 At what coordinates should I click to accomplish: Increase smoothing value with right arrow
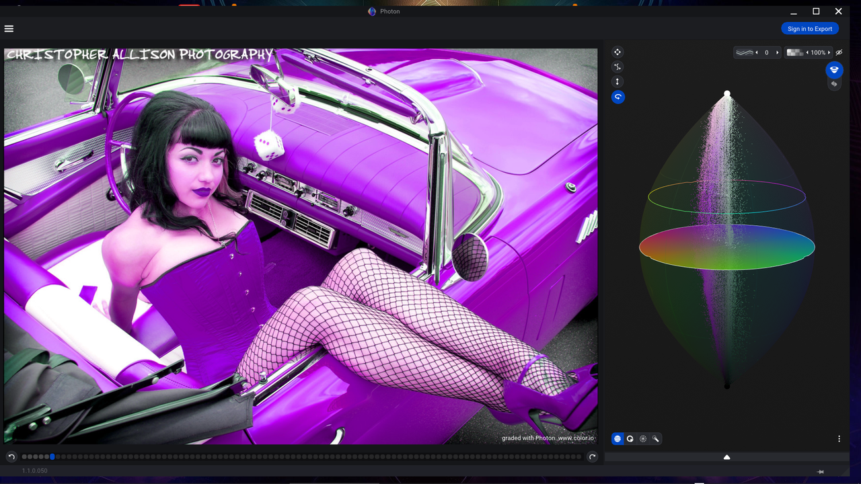[x=777, y=52]
